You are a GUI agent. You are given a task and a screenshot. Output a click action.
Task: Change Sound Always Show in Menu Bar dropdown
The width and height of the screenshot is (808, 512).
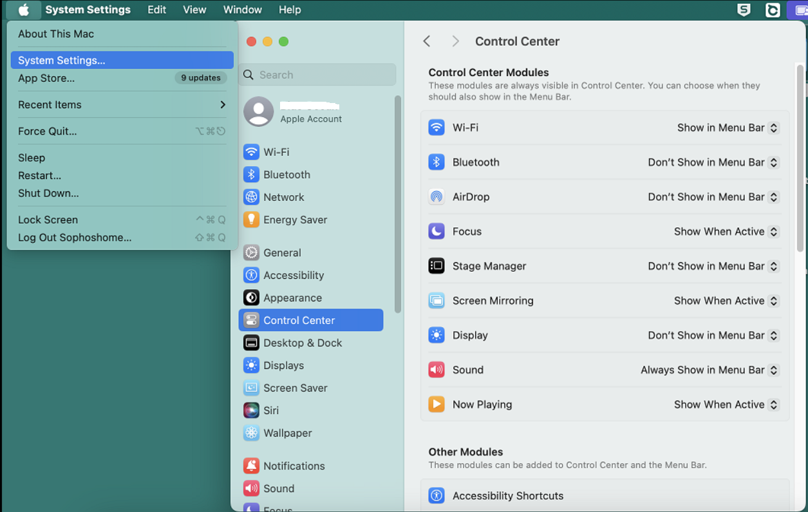[x=709, y=370]
